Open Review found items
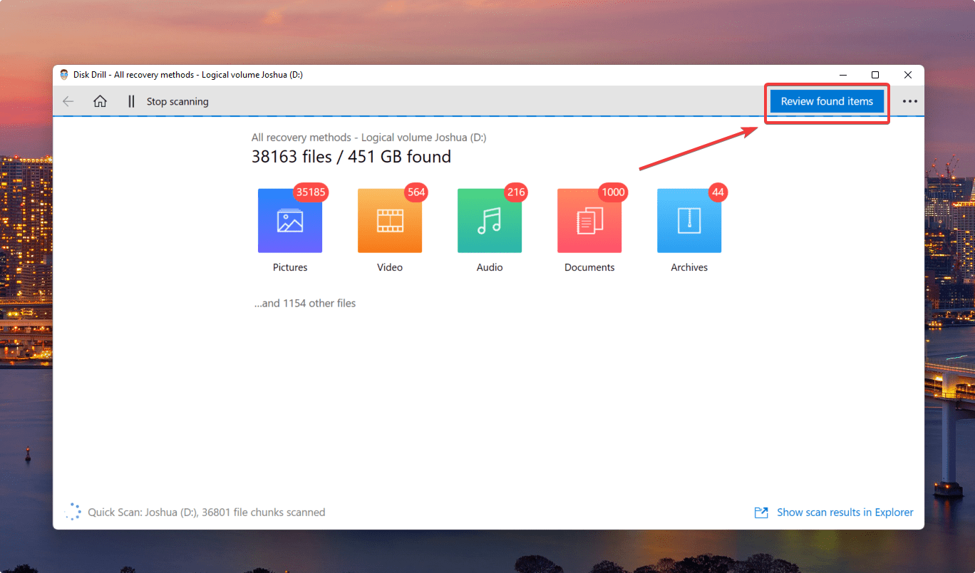 (827, 101)
